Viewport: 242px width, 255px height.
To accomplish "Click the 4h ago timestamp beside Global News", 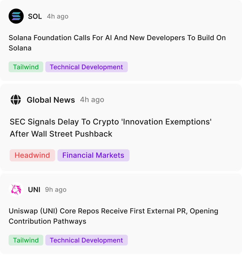I will coord(92,100).
